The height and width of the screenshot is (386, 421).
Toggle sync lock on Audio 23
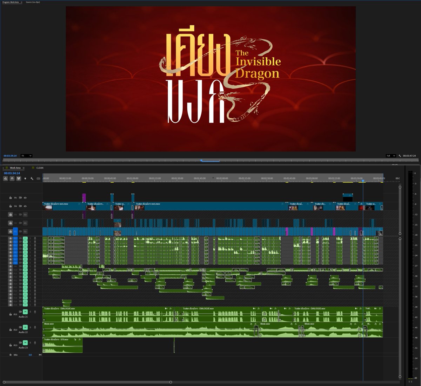tap(20, 343)
